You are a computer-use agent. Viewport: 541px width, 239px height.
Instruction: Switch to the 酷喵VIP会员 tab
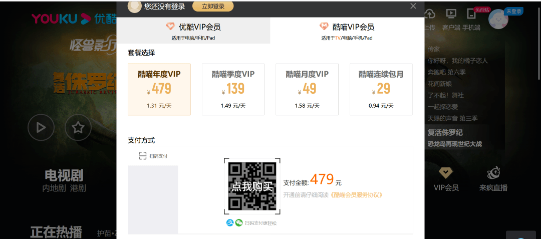coord(347,31)
